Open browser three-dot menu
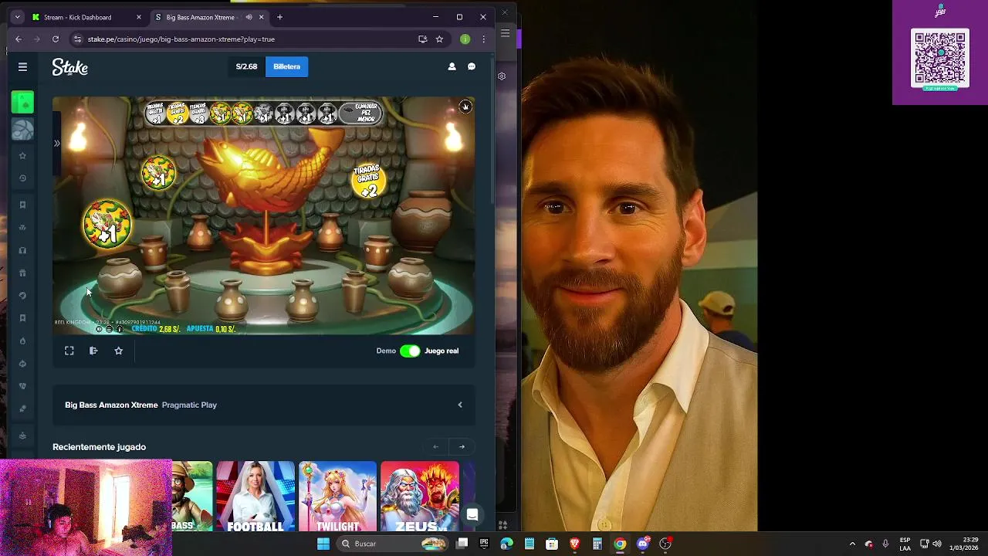988x556 pixels. click(x=484, y=39)
